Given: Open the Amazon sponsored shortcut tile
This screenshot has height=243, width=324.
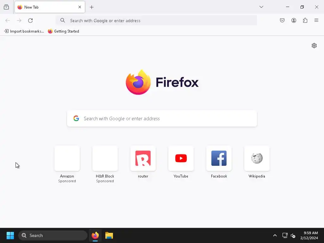Looking at the screenshot, I should pyautogui.click(x=67, y=158).
